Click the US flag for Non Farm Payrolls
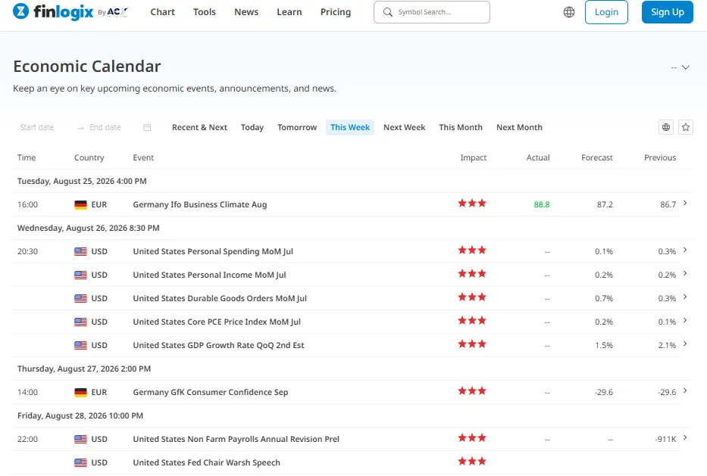This screenshot has width=707, height=476. pos(80,439)
